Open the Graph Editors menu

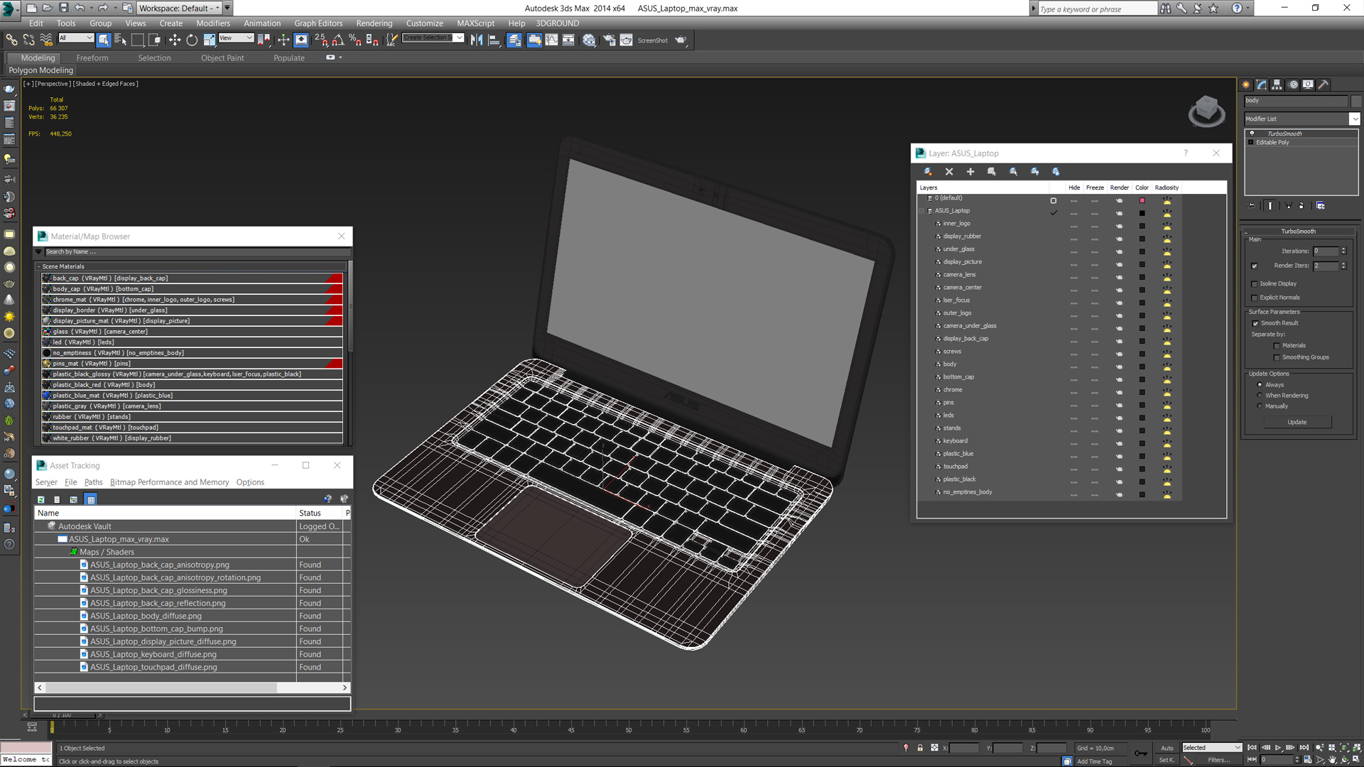coord(318,23)
